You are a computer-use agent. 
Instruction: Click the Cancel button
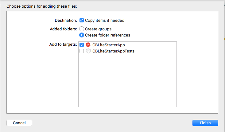tap(19, 123)
